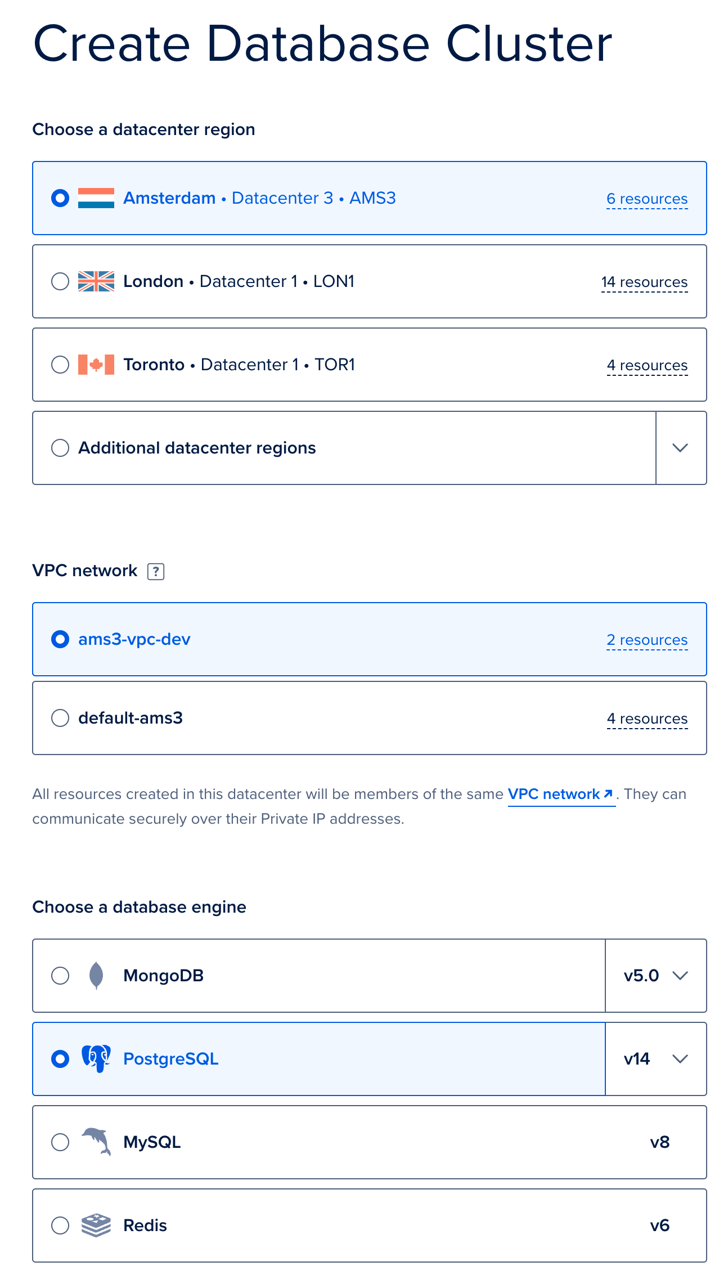Select the default-ams3 VPC radio button
The image size is (728, 1284).
tap(60, 718)
